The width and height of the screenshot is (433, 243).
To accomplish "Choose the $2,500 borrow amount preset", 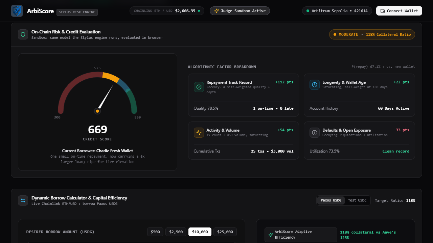I will [176, 232].
